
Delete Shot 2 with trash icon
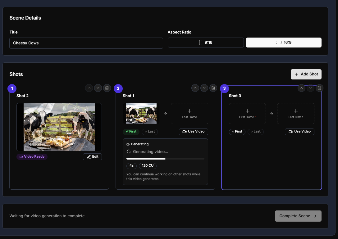[107, 88]
